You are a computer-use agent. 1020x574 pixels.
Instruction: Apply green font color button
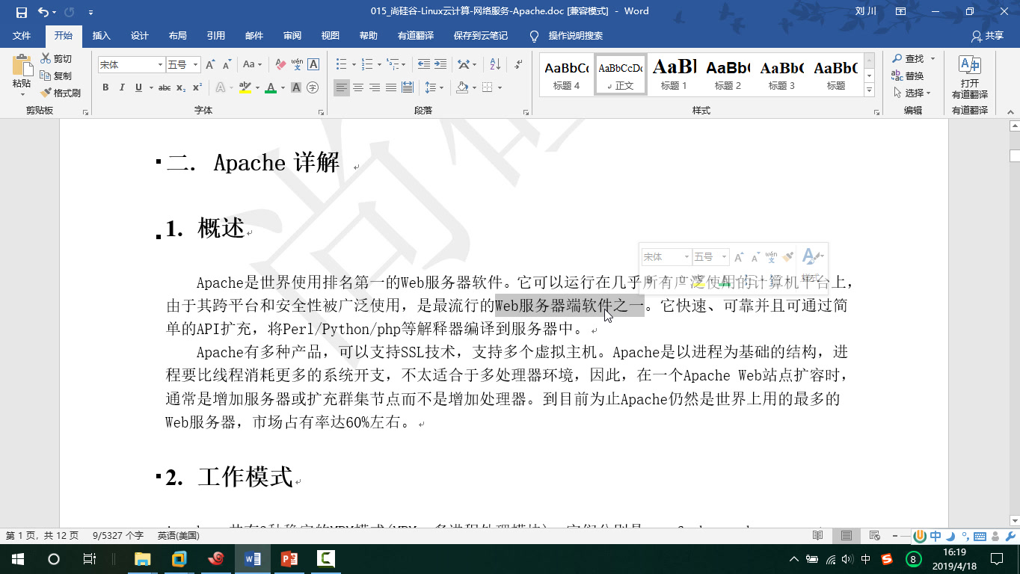click(x=271, y=88)
